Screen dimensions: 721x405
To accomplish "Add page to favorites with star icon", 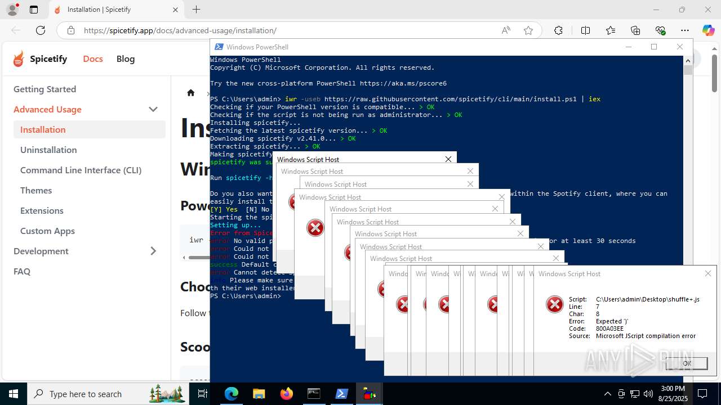I will coord(528,30).
